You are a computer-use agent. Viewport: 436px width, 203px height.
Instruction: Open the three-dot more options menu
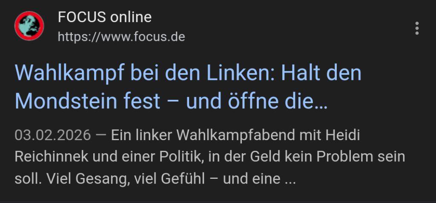(416, 28)
